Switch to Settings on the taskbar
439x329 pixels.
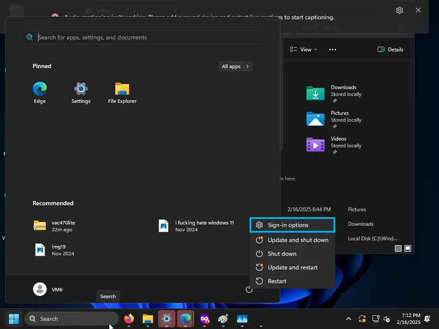(x=167, y=319)
